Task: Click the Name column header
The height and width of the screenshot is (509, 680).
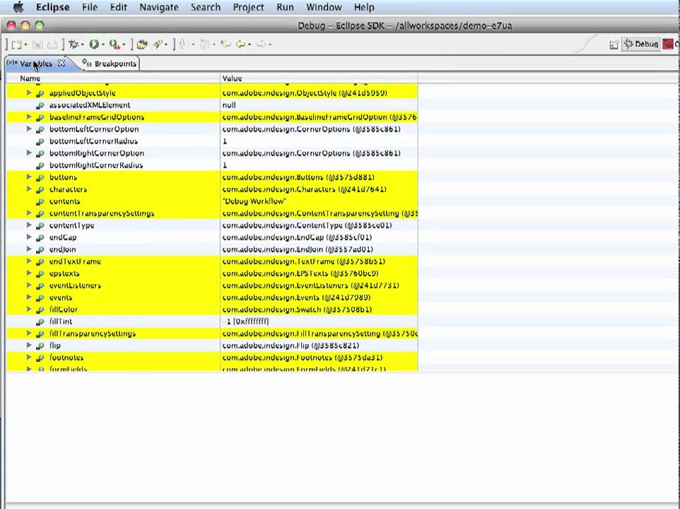Action: [x=113, y=78]
